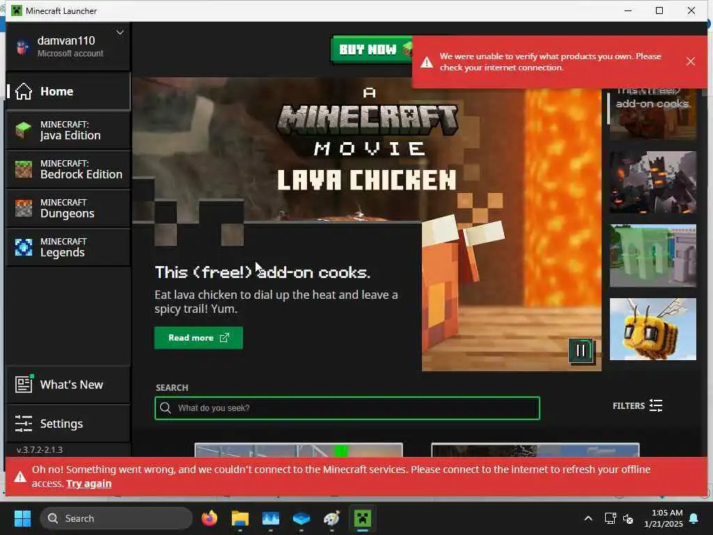713x535 pixels.
Task: Click the Minecraft Launcher title bar icon
Action: pyautogui.click(x=17, y=10)
